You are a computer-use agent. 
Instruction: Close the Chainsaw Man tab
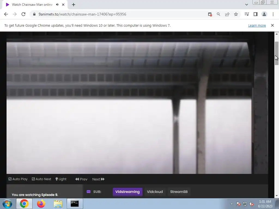click(63, 5)
